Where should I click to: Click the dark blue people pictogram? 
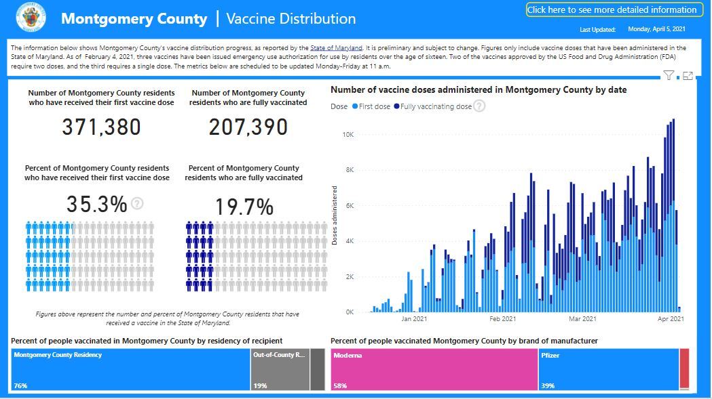pyautogui.click(x=246, y=256)
